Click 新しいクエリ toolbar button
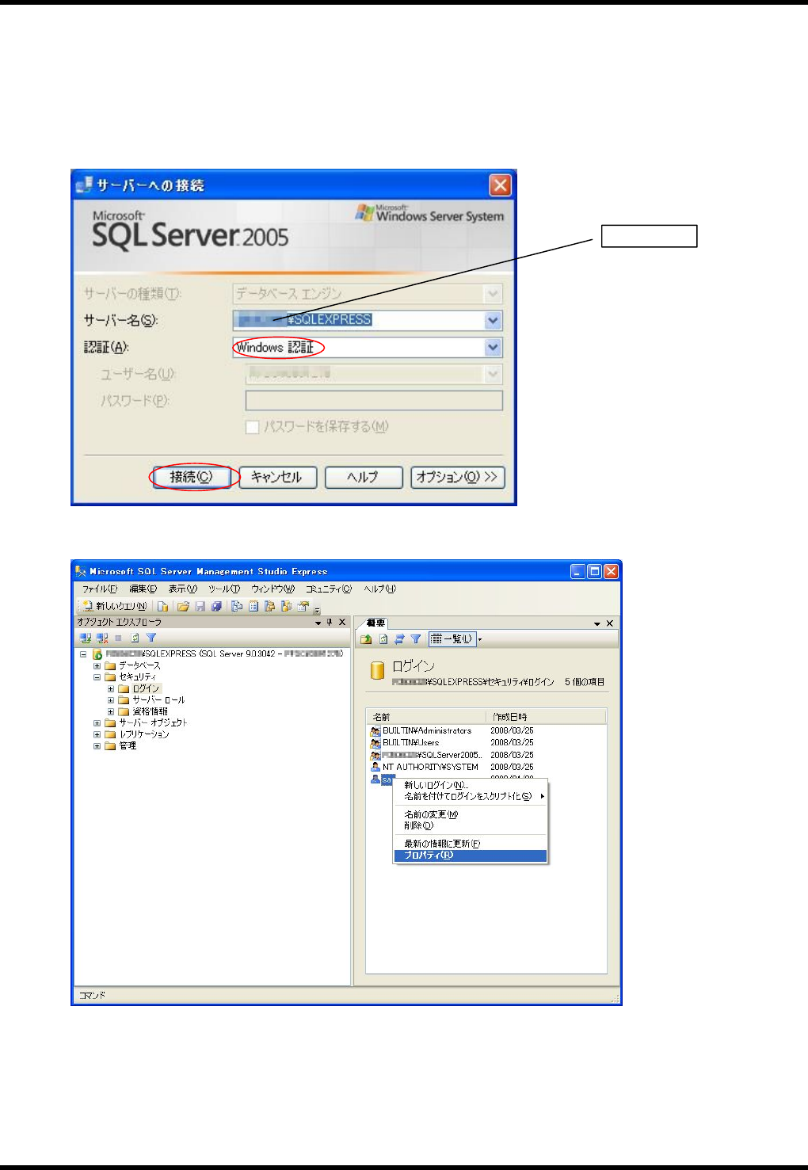Viewport: 808px width, 1170px height. coord(115,606)
